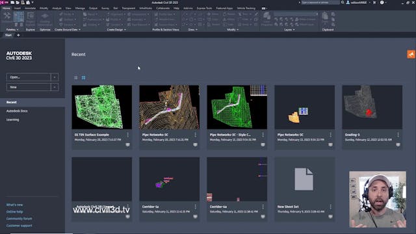
Task: Click the Pipe Network tool in Create Design
Action: (x=138, y=25)
